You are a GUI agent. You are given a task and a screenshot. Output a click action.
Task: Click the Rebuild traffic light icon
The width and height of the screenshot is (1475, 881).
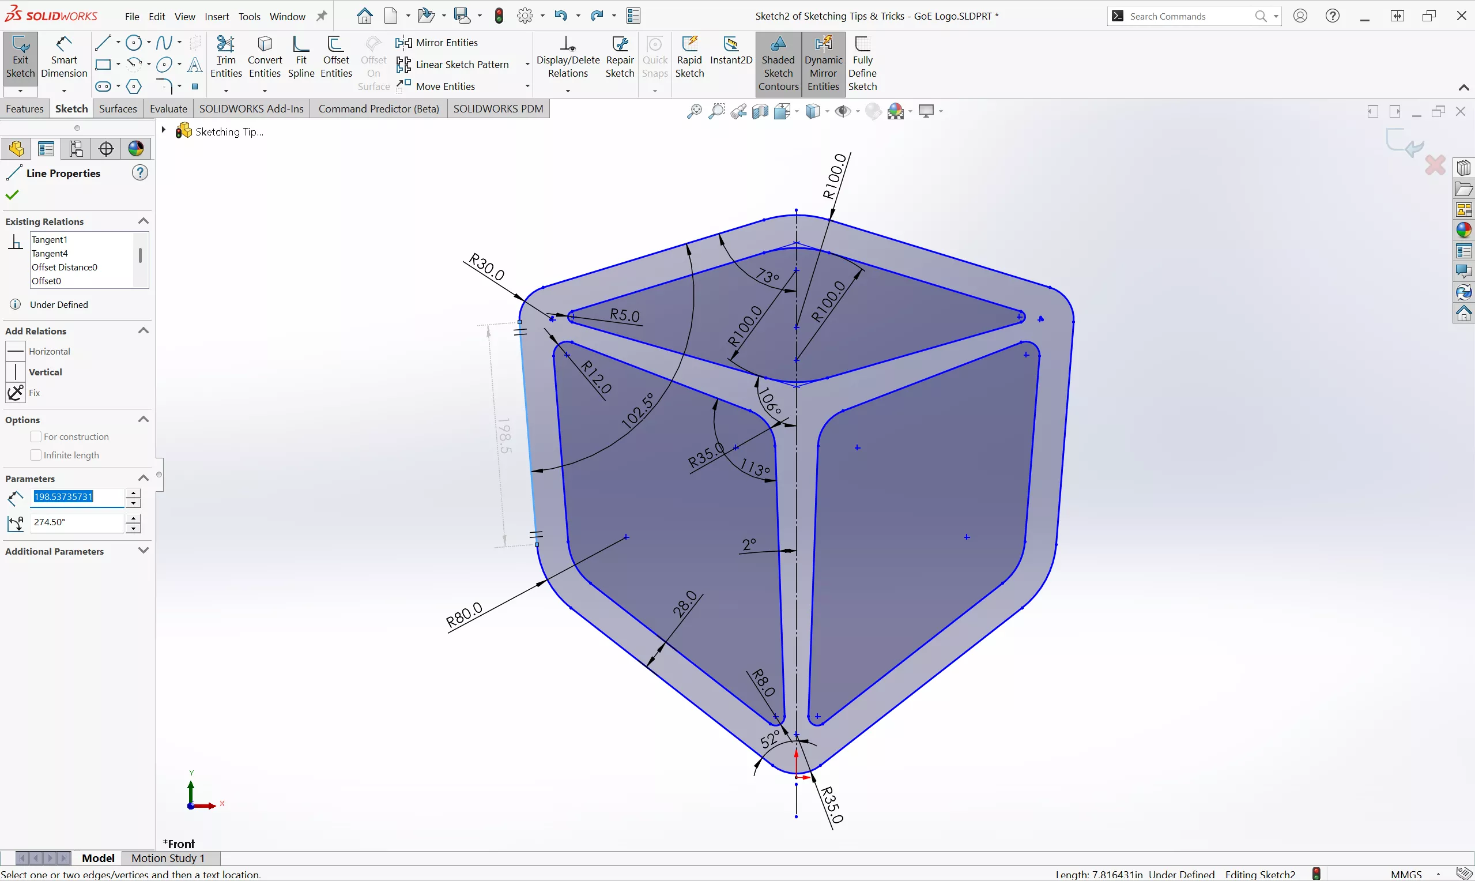499,16
